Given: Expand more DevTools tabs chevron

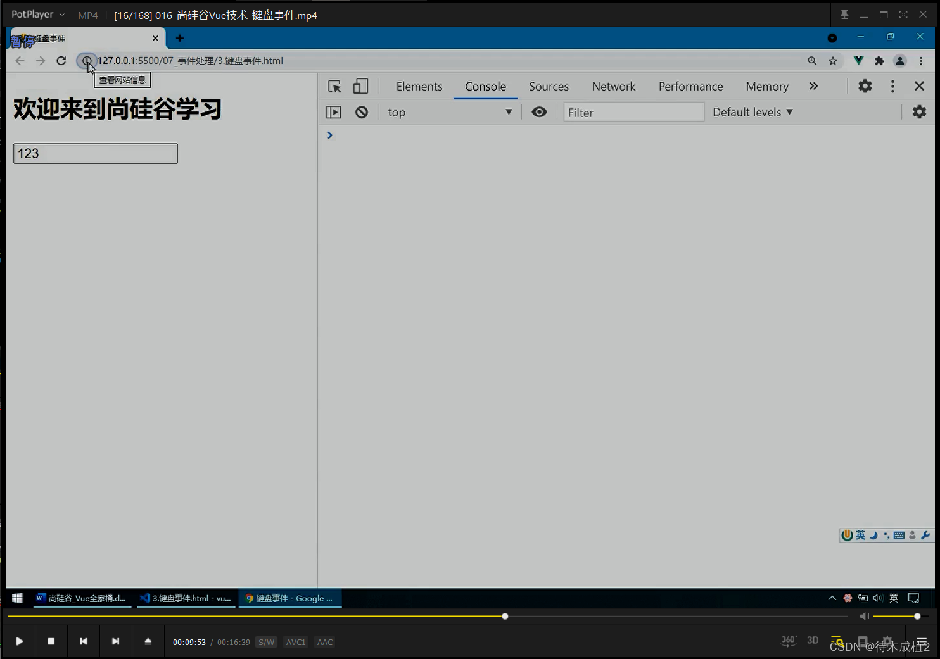Looking at the screenshot, I should [x=813, y=86].
